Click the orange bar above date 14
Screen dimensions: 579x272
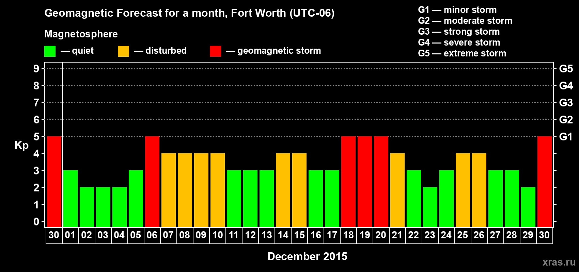tap(283, 190)
